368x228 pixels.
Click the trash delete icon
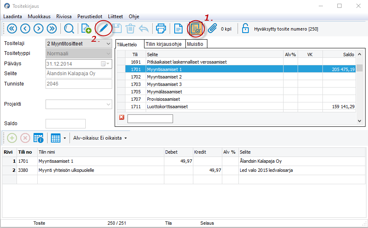pos(130,29)
